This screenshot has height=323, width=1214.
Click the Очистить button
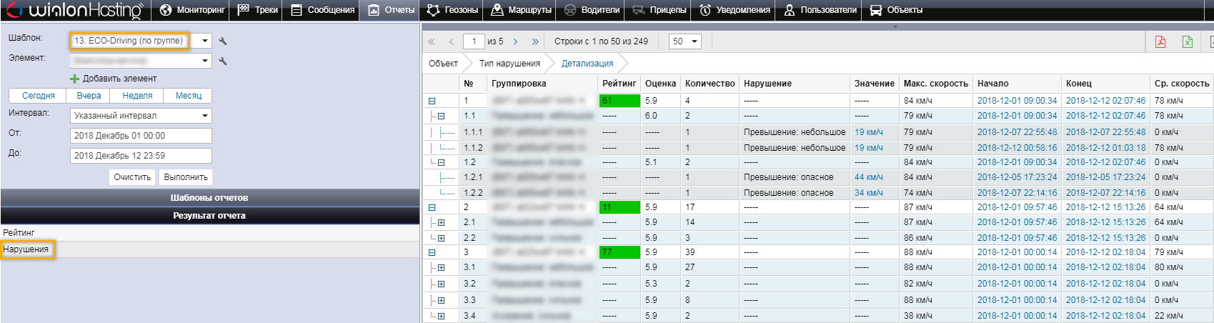coord(132,177)
